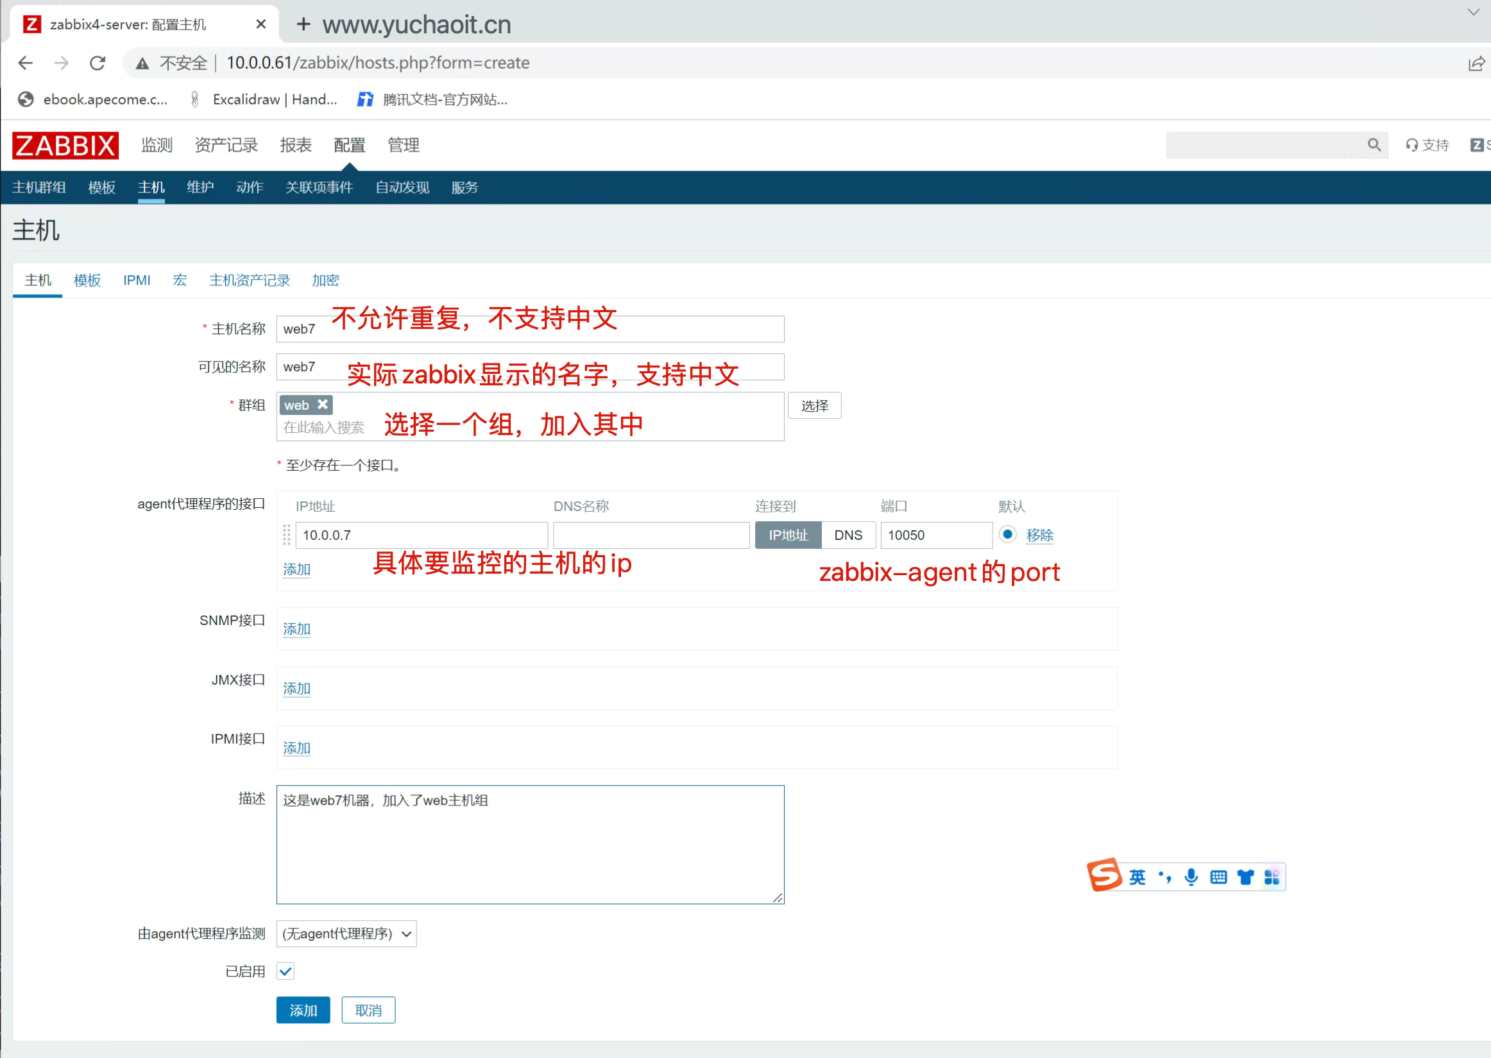The width and height of the screenshot is (1491, 1058).
Task: Toggle the 已启用 enabled checkbox
Action: click(285, 971)
